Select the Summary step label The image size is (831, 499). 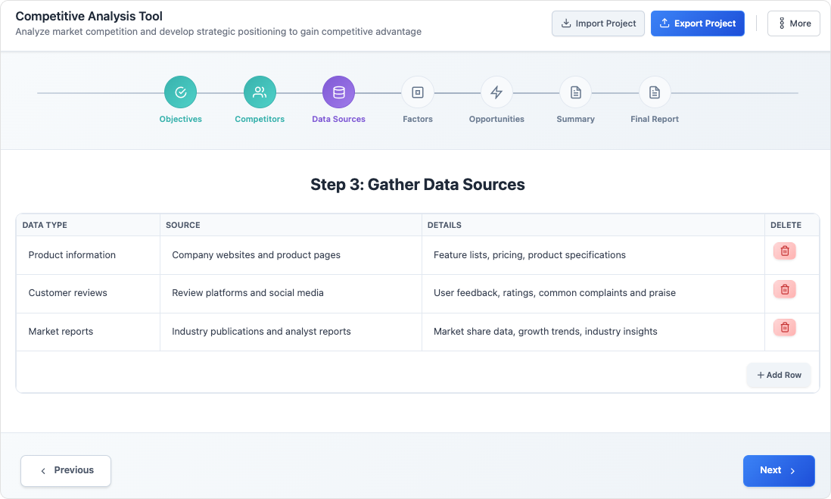575,120
